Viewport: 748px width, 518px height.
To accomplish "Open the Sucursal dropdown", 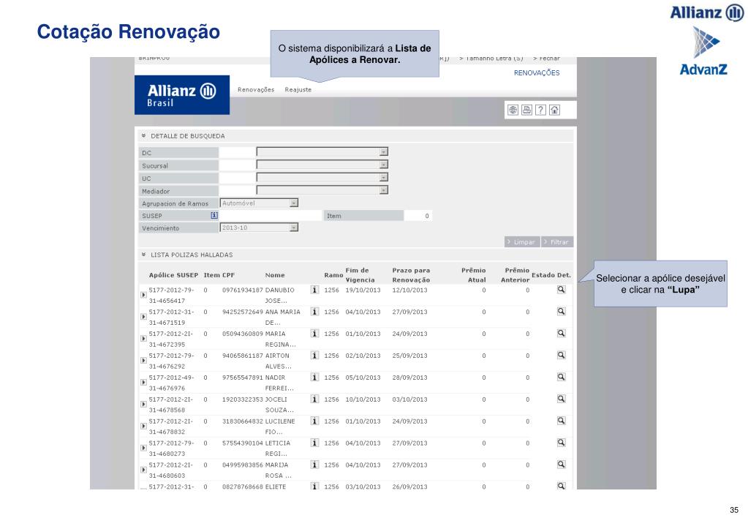I will coord(322,165).
